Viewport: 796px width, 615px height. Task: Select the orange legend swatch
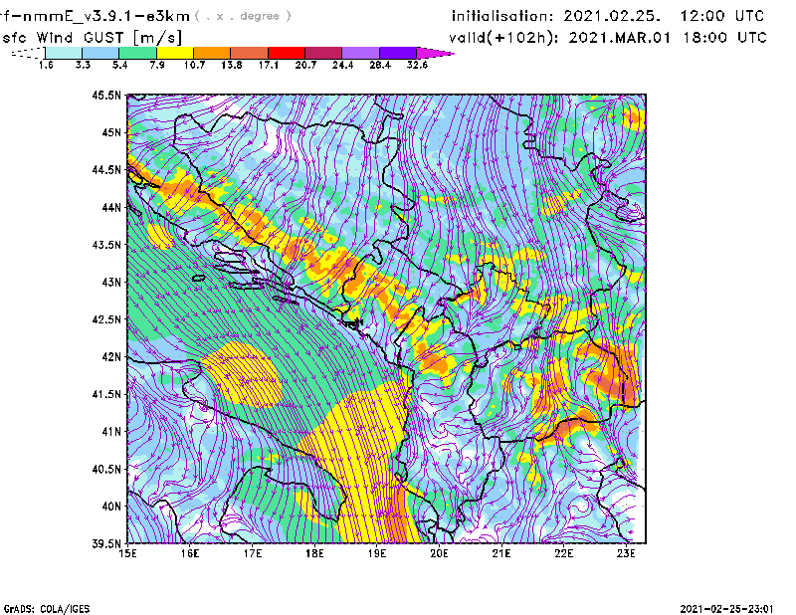pos(212,53)
